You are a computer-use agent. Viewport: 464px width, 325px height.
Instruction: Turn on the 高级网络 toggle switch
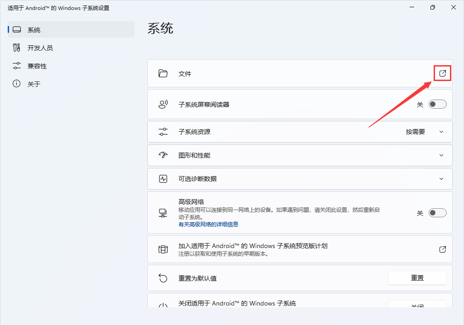437,212
